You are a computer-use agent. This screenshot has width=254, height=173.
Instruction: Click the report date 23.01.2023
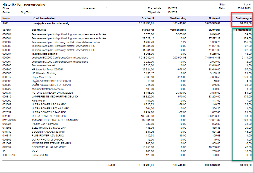pos(244,8)
